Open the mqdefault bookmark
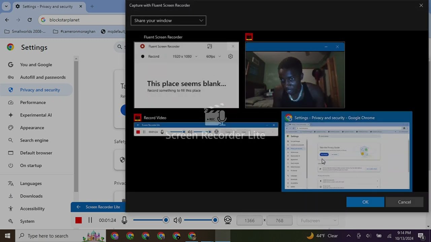The width and height of the screenshot is (431, 242). pos(113,32)
